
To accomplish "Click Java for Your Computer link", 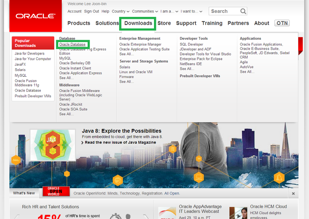I will (x=33, y=59).
